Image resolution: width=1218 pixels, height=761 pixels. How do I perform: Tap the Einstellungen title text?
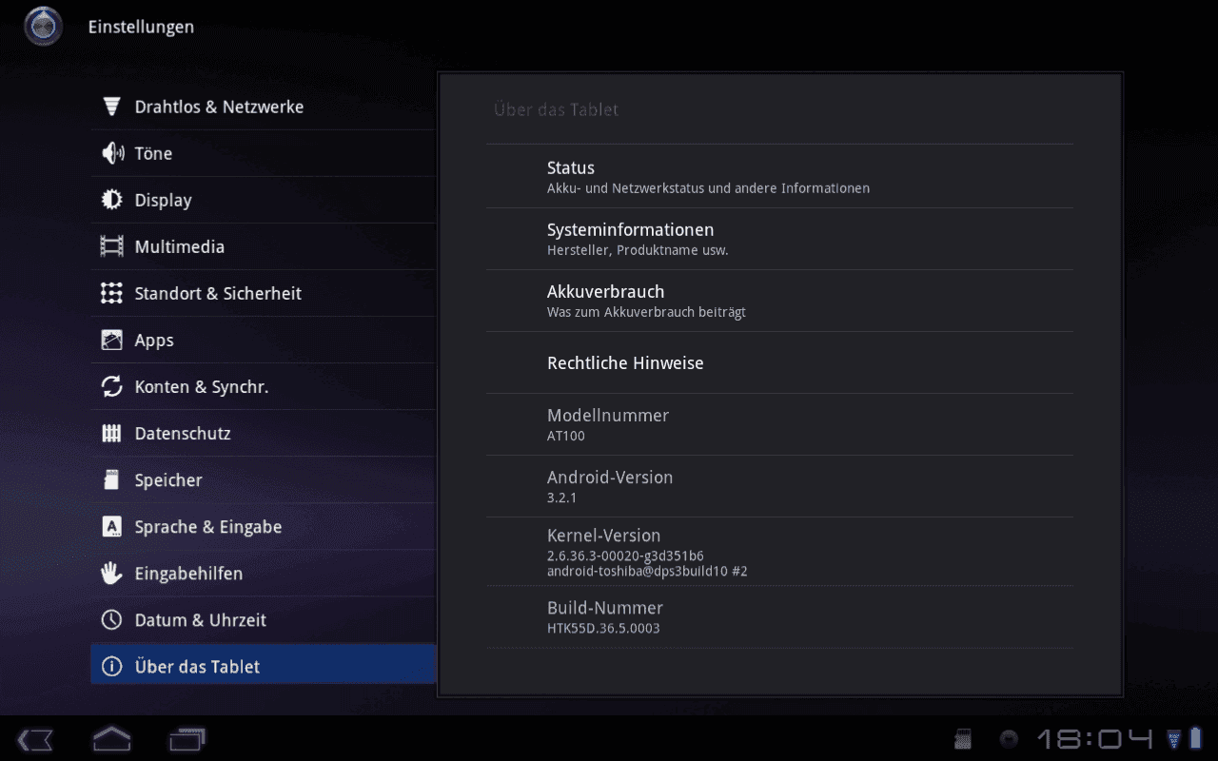tap(141, 28)
